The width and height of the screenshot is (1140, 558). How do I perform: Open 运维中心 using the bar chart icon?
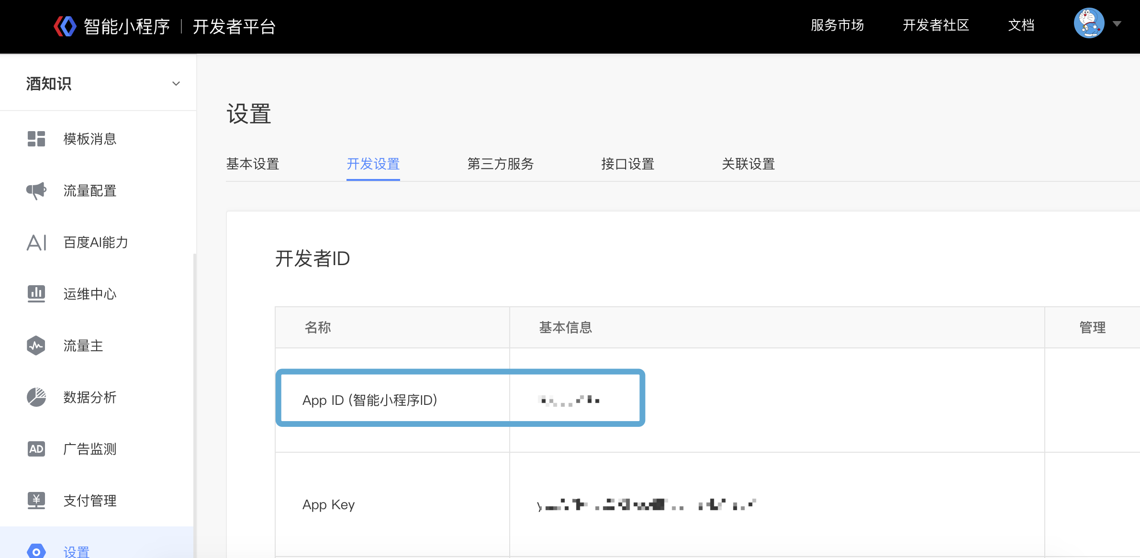(36, 294)
